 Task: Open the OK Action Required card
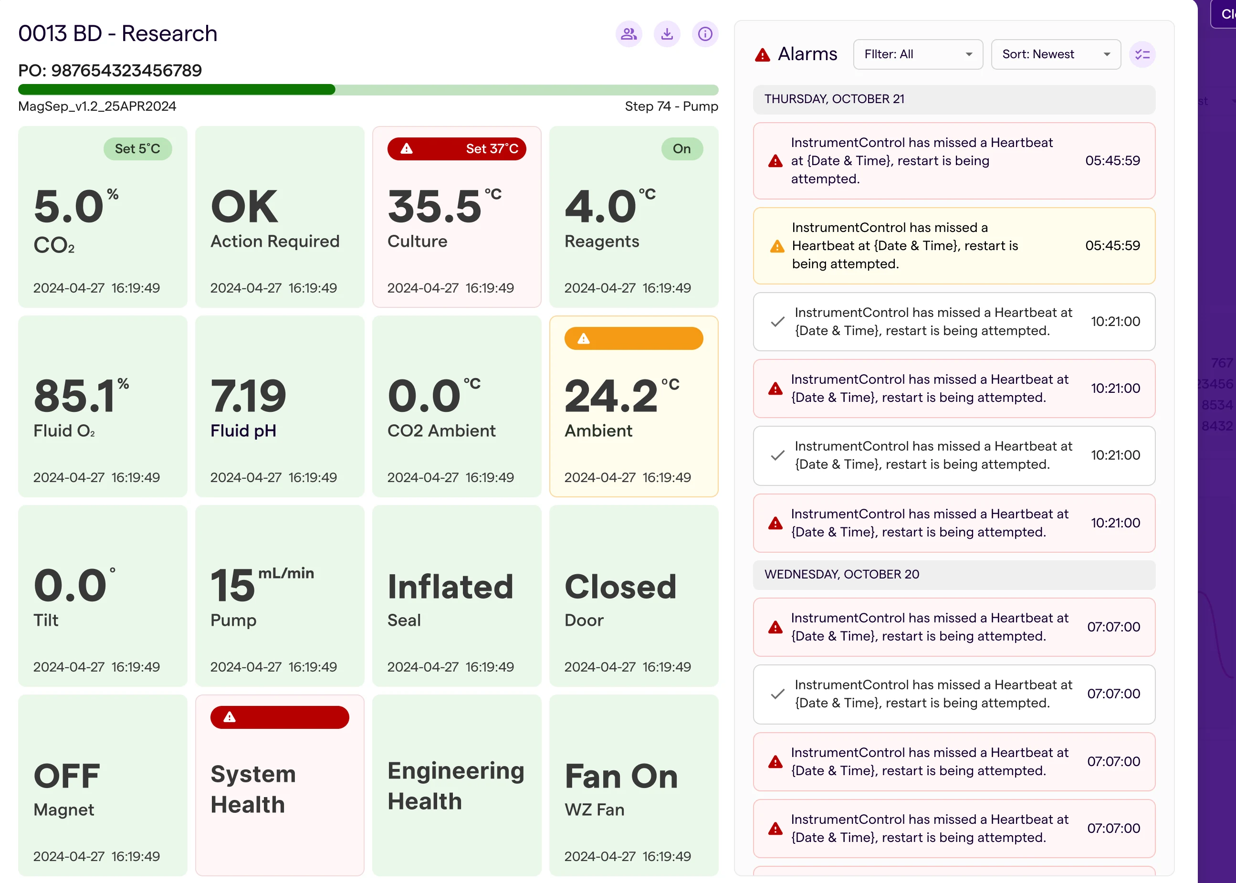(279, 217)
